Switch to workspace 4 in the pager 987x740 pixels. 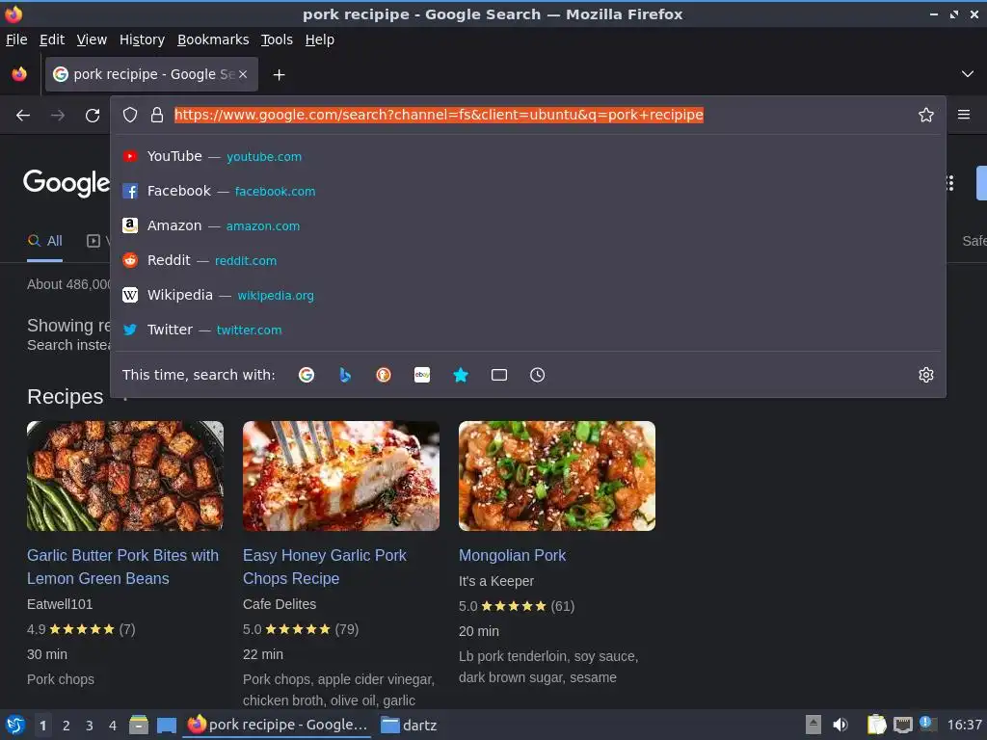point(113,726)
